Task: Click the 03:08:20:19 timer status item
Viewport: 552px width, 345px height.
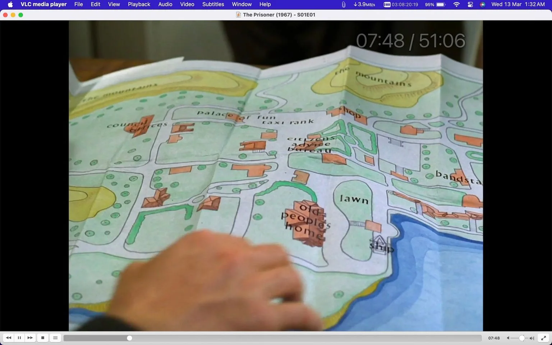Action: point(401,4)
